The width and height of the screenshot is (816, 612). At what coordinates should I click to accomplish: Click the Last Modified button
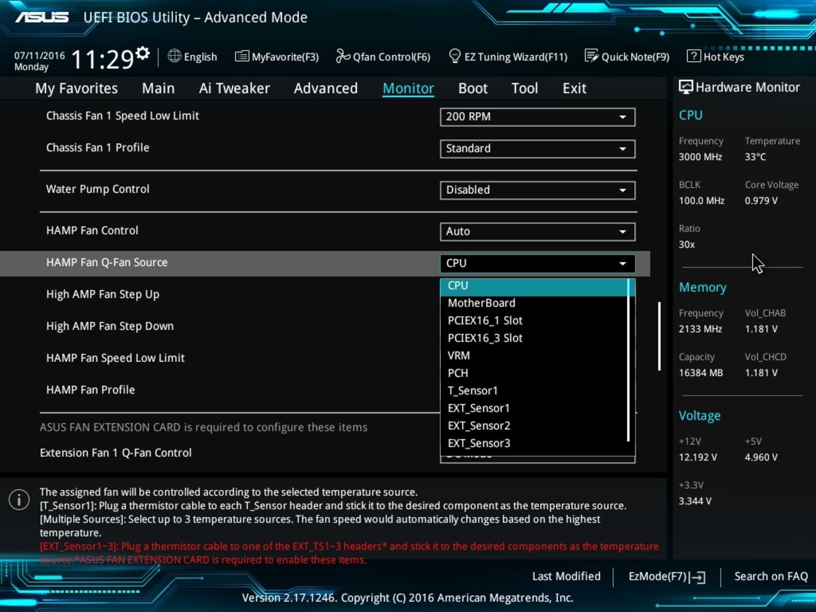(566, 577)
